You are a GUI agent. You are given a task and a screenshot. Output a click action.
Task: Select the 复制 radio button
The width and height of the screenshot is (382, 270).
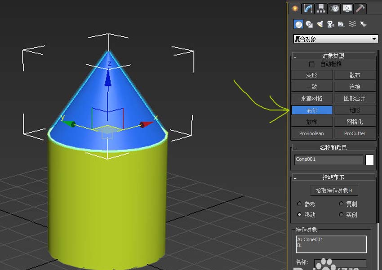point(341,204)
